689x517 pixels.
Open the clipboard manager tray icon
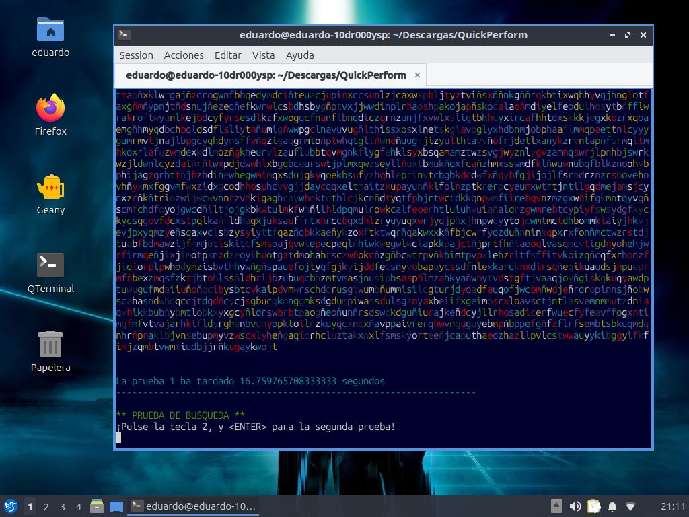click(593, 506)
